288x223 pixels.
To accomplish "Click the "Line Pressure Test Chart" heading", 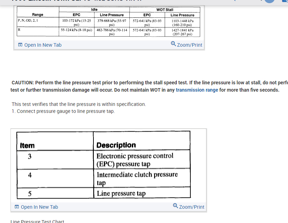I will pyautogui.click(x=37, y=221).
